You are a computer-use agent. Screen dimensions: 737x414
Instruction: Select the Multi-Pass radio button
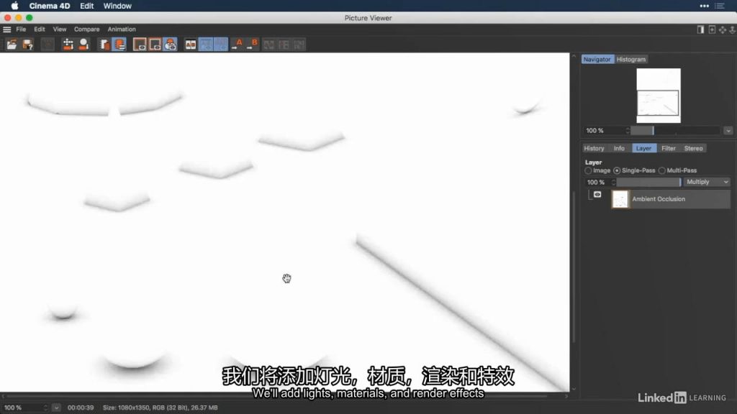click(662, 170)
